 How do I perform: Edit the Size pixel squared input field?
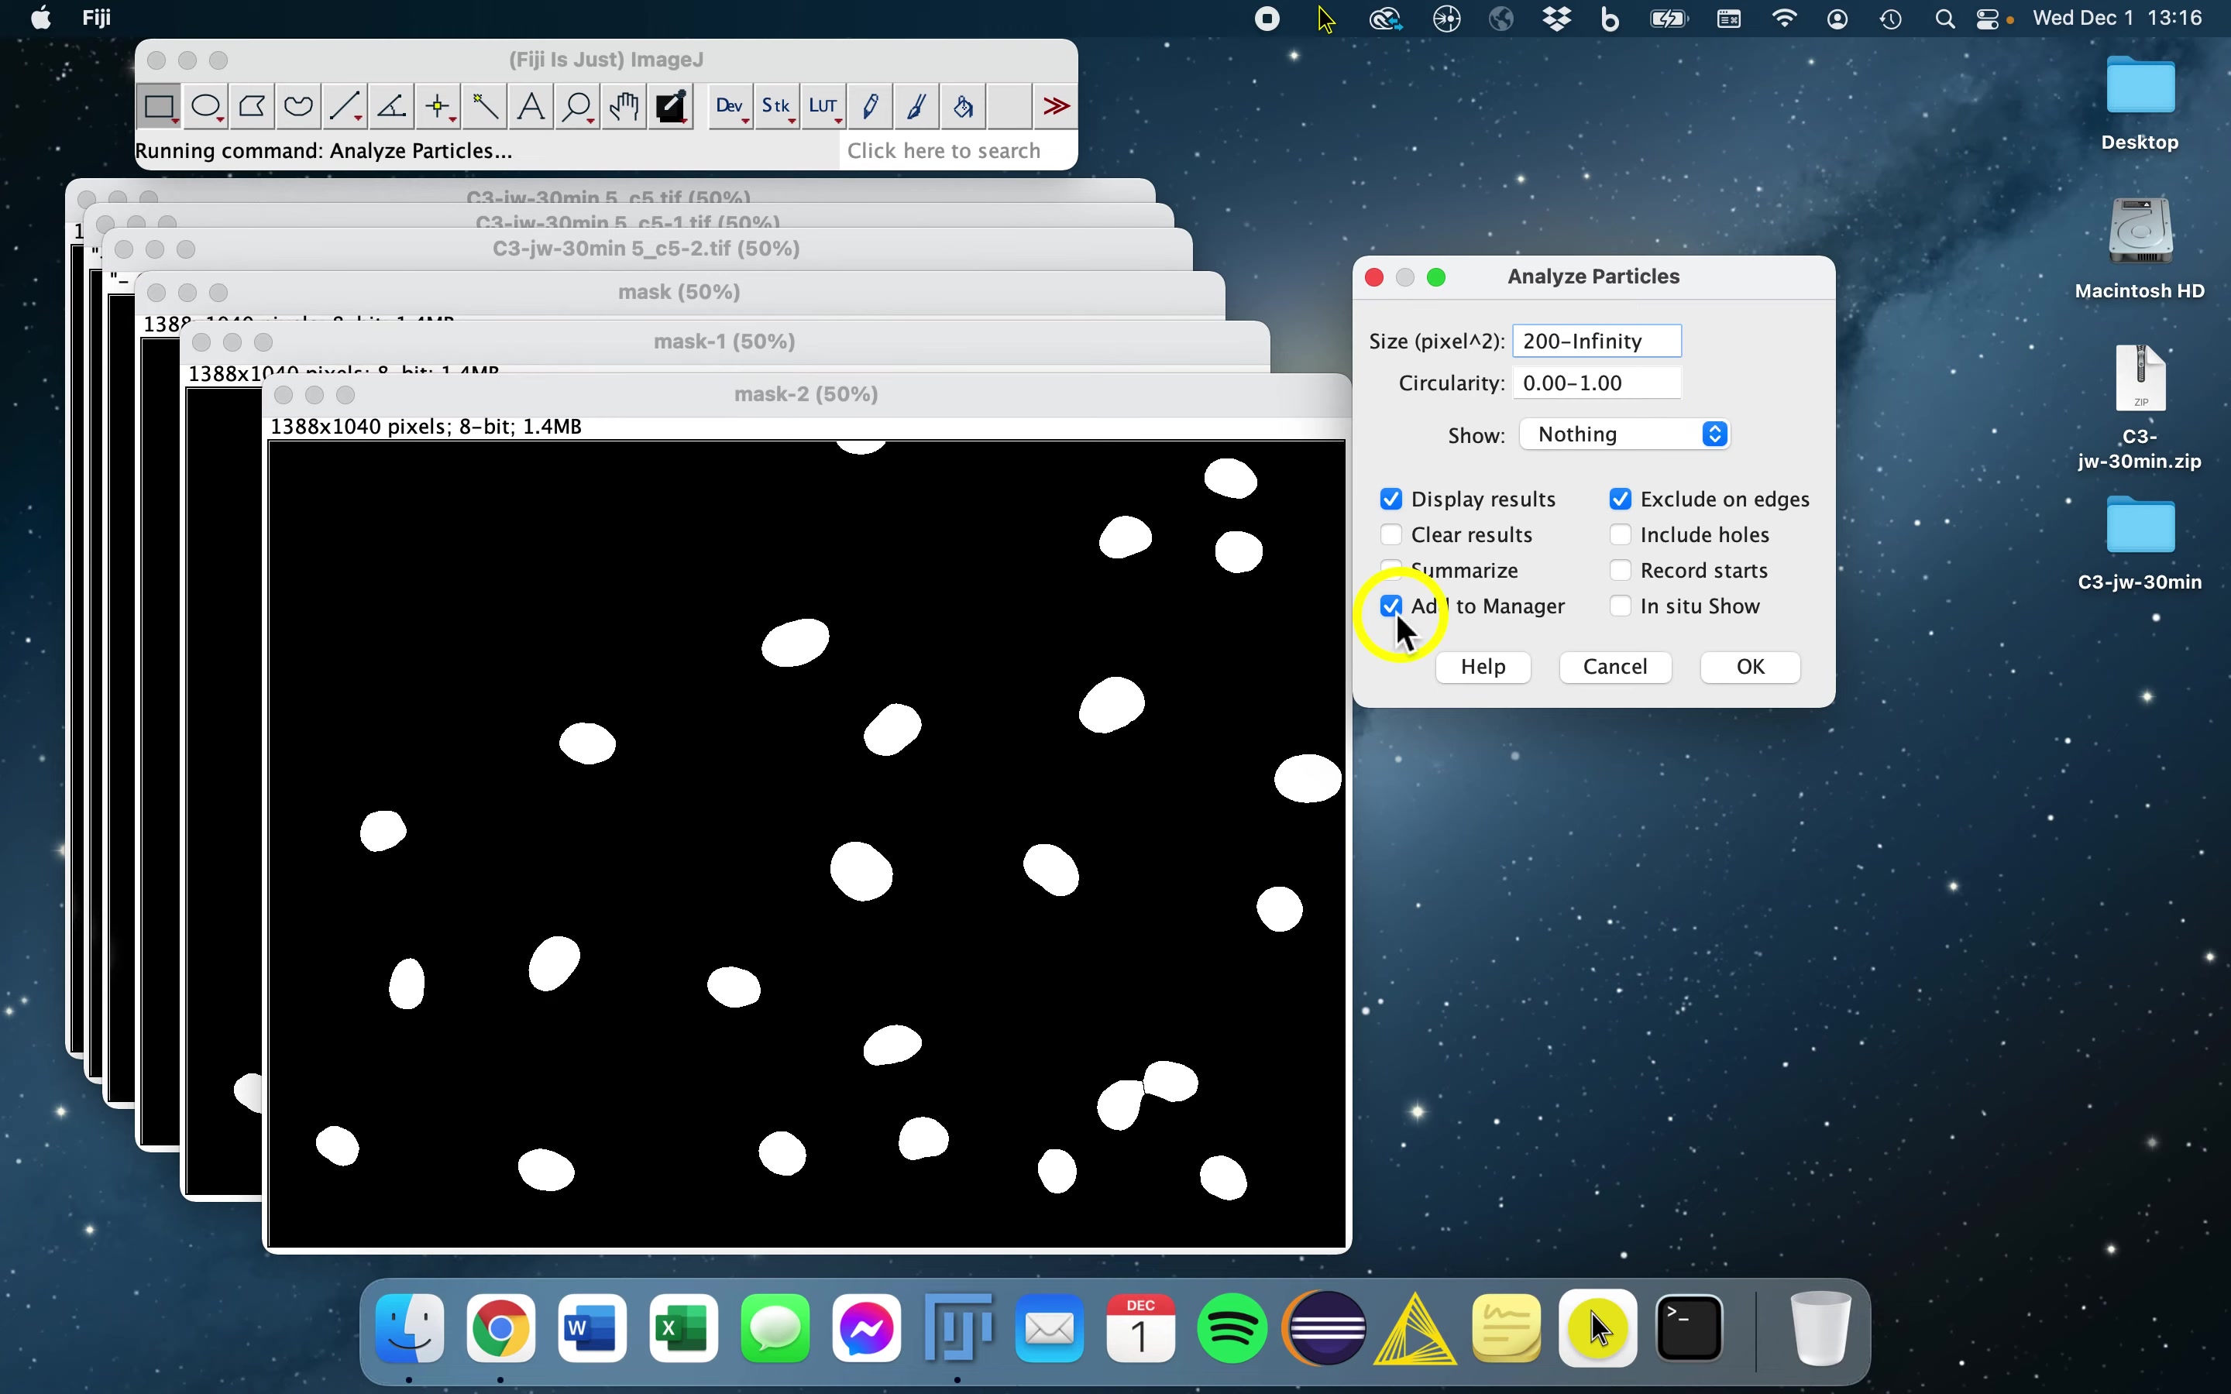[x=1597, y=341]
